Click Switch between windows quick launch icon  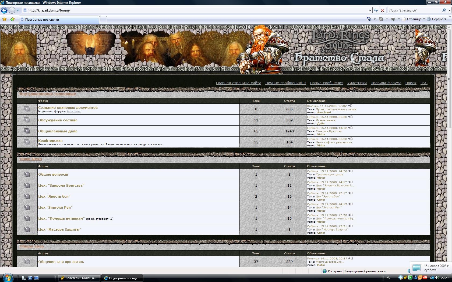pyautogui.click(x=30, y=278)
